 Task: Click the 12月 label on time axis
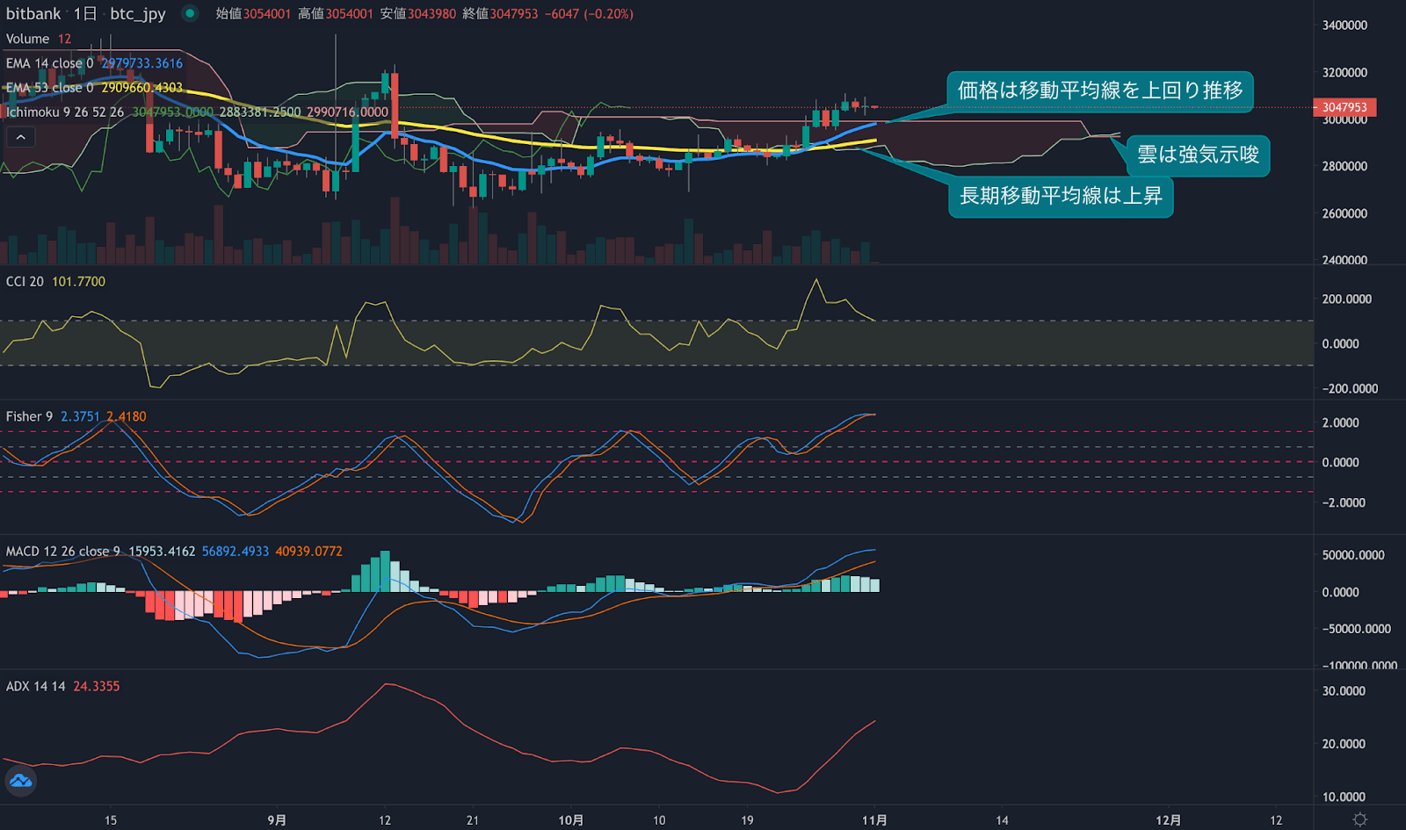pyautogui.click(x=1168, y=819)
